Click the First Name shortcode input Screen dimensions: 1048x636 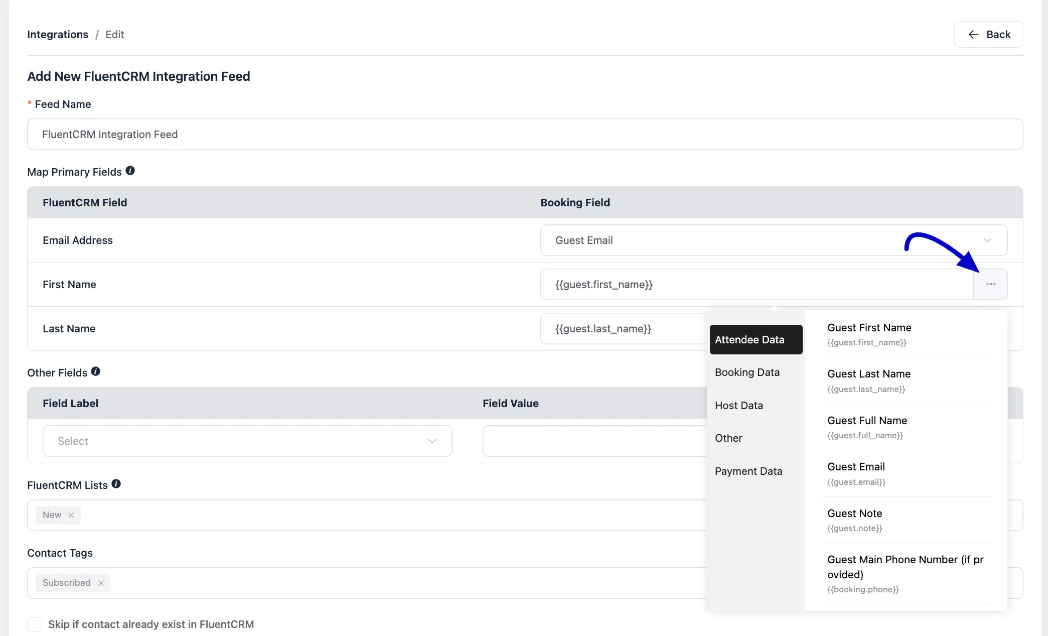[x=757, y=284]
